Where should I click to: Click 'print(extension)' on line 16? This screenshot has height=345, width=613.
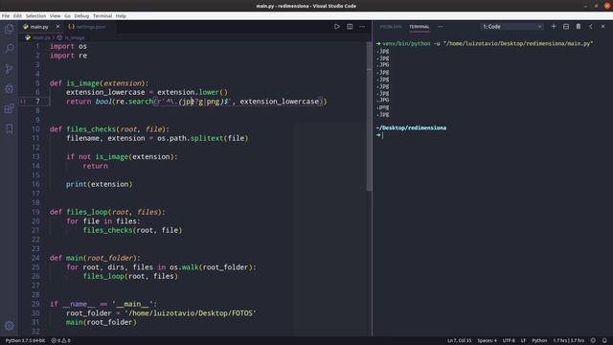point(100,184)
